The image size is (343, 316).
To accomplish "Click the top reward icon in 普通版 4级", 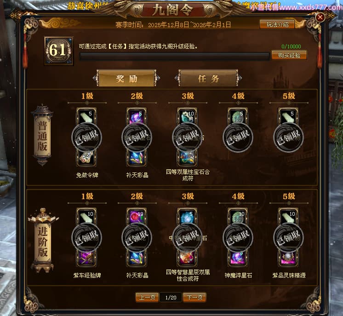I will point(238,117).
